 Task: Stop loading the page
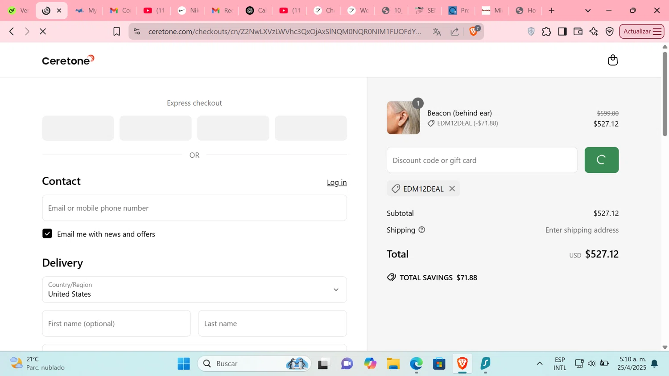[x=43, y=31]
